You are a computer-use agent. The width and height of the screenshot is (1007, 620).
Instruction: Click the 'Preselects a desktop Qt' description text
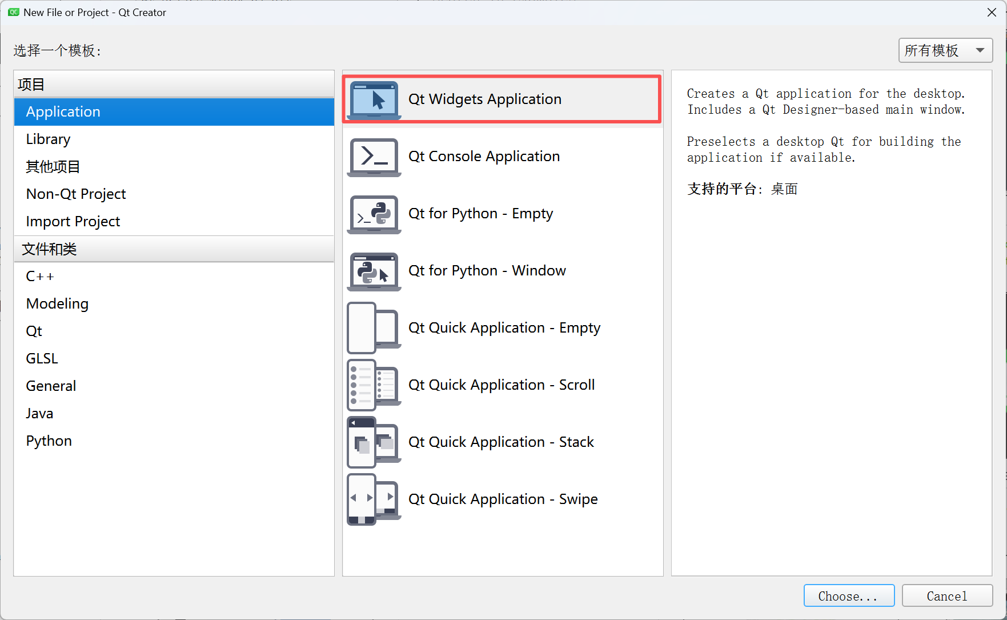824,150
